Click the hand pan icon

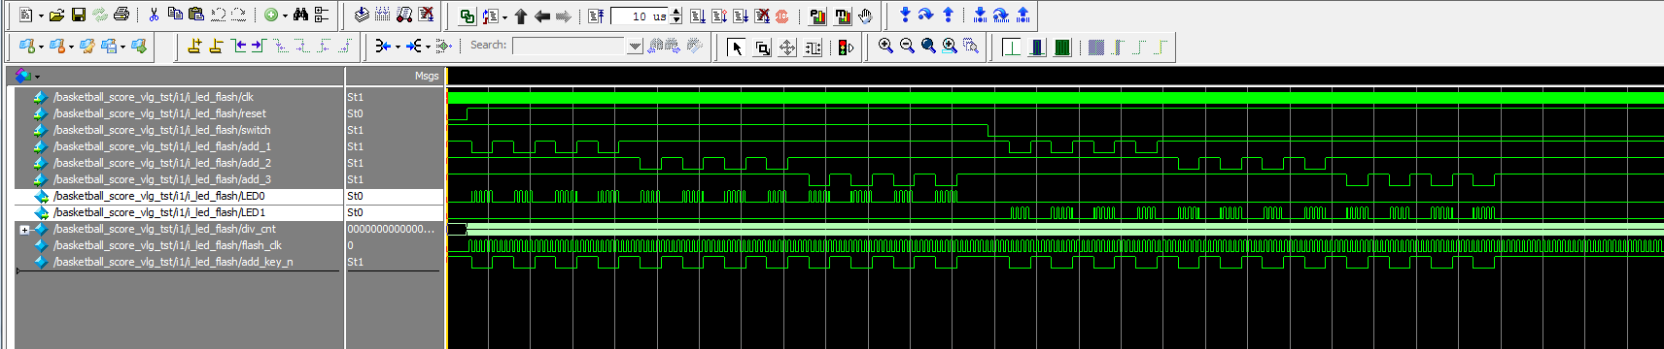pos(865,16)
